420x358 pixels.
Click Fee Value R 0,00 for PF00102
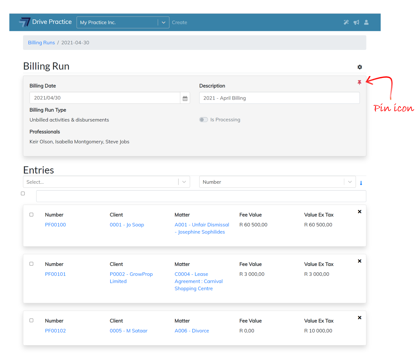247,331
